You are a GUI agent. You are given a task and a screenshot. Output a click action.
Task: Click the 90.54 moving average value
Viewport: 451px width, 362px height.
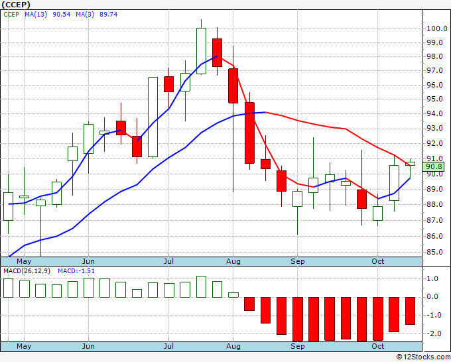(62, 15)
